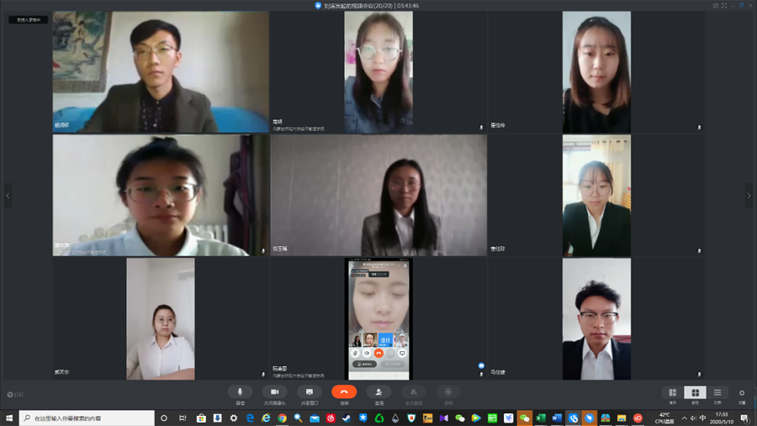The image size is (757, 426).
Task: Click the record meeting icon
Action: pos(447,392)
